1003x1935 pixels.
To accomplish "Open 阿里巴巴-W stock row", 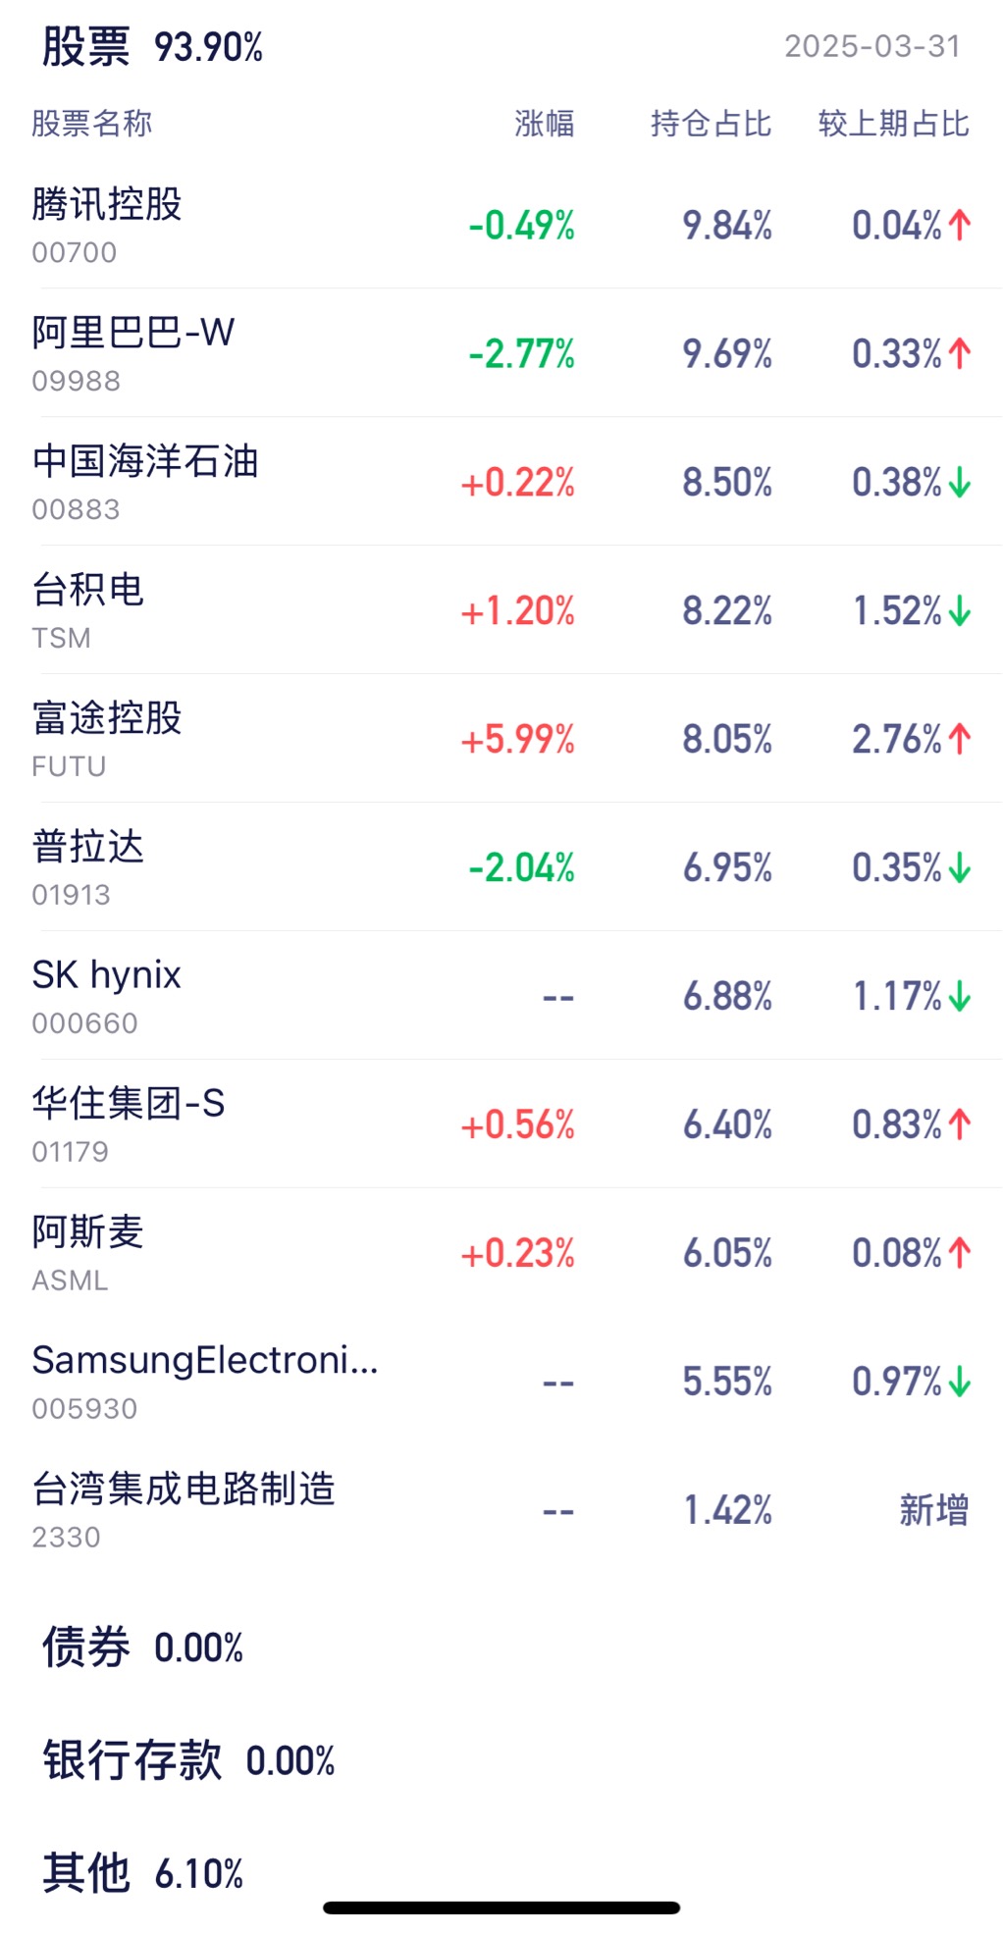I will click(x=501, y=353).
